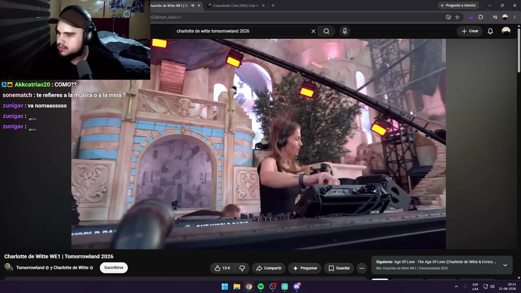Click the purple extension icon in toolbar
Screen dimensions: 521x293
point(471,17)
